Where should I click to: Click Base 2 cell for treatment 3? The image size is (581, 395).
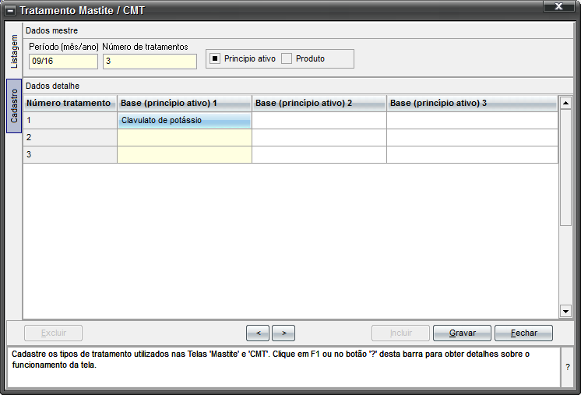(x=319, y=154)
